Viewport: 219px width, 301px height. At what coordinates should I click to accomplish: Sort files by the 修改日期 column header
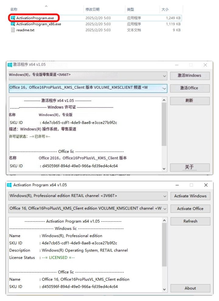(92, 10)
